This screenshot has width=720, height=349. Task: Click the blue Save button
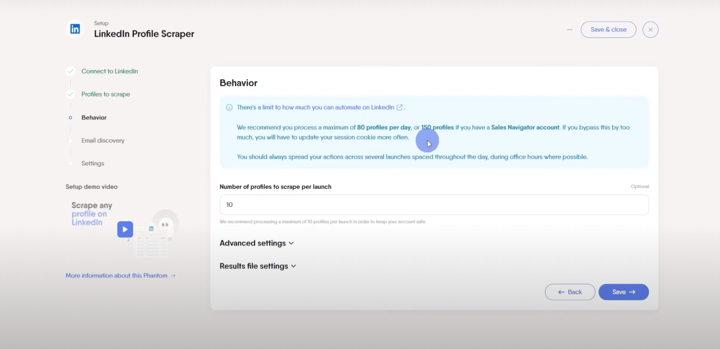623,292
